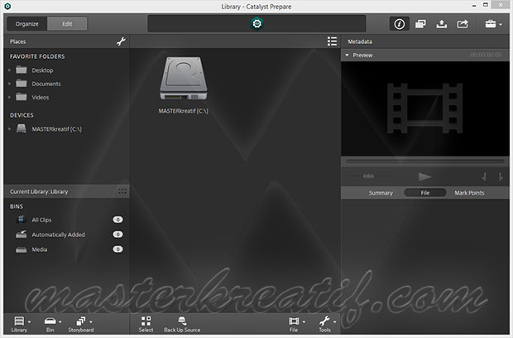513x338 pixels.
Task: Click the app icon in title bar
Action: pyautogui.click(x=7, y=6)
